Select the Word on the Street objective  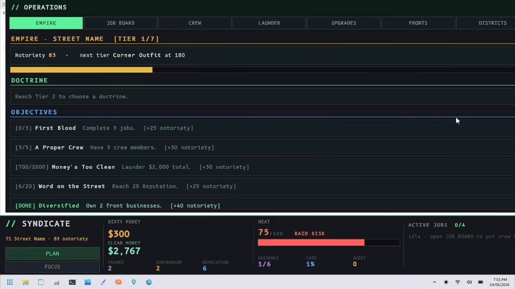pos(263,186)
